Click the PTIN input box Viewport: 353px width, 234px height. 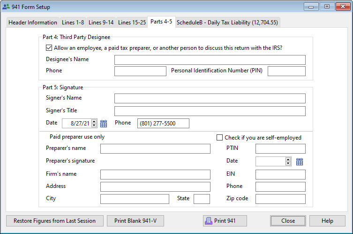(x=280, y=149)
